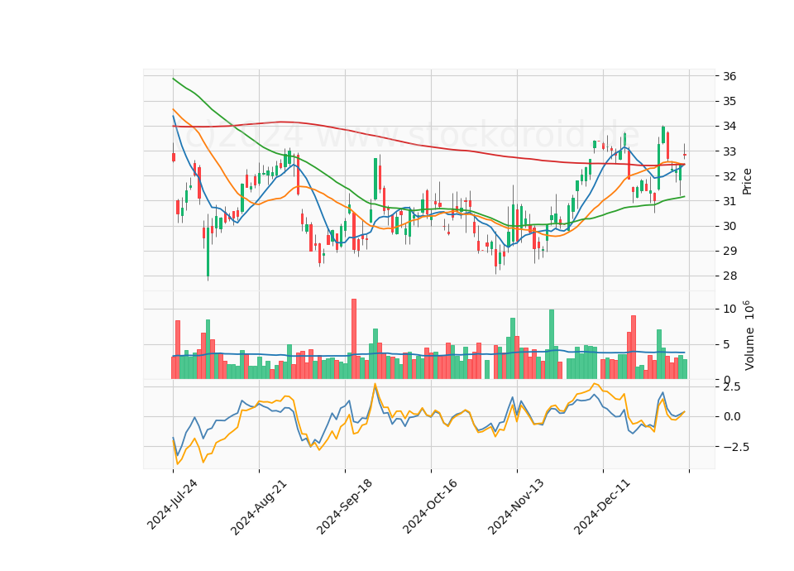Click price tick label 30
Image resolution: width=794 pixels, height=571 pixels.
point(729,226)
